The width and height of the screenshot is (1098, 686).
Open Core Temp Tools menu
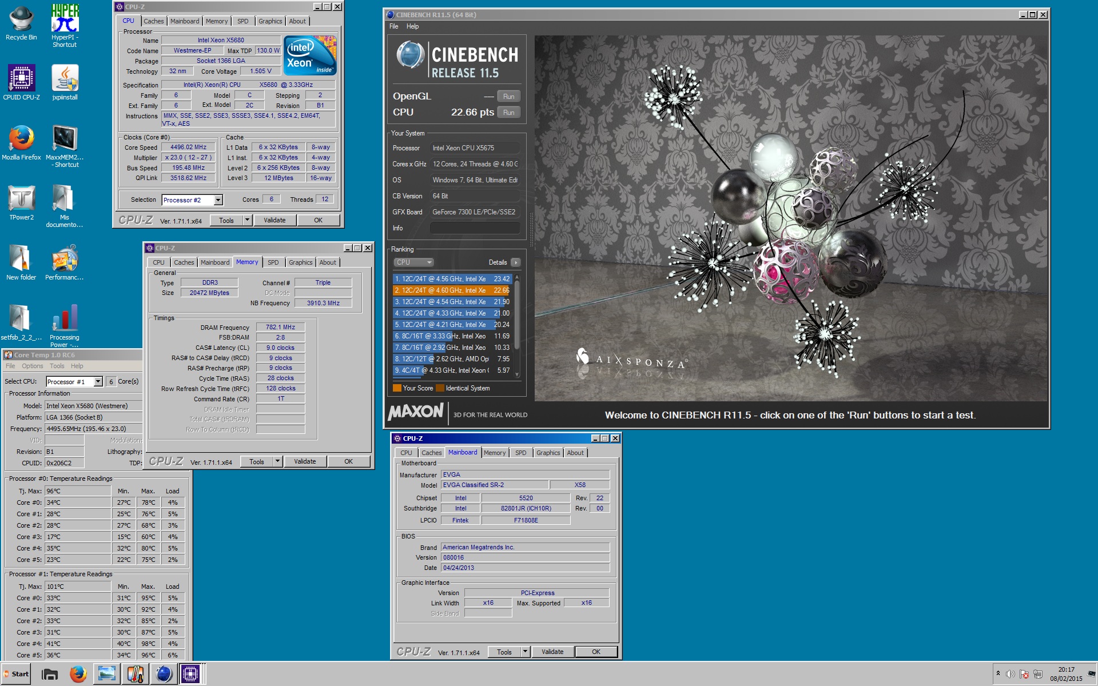[57, 366]
